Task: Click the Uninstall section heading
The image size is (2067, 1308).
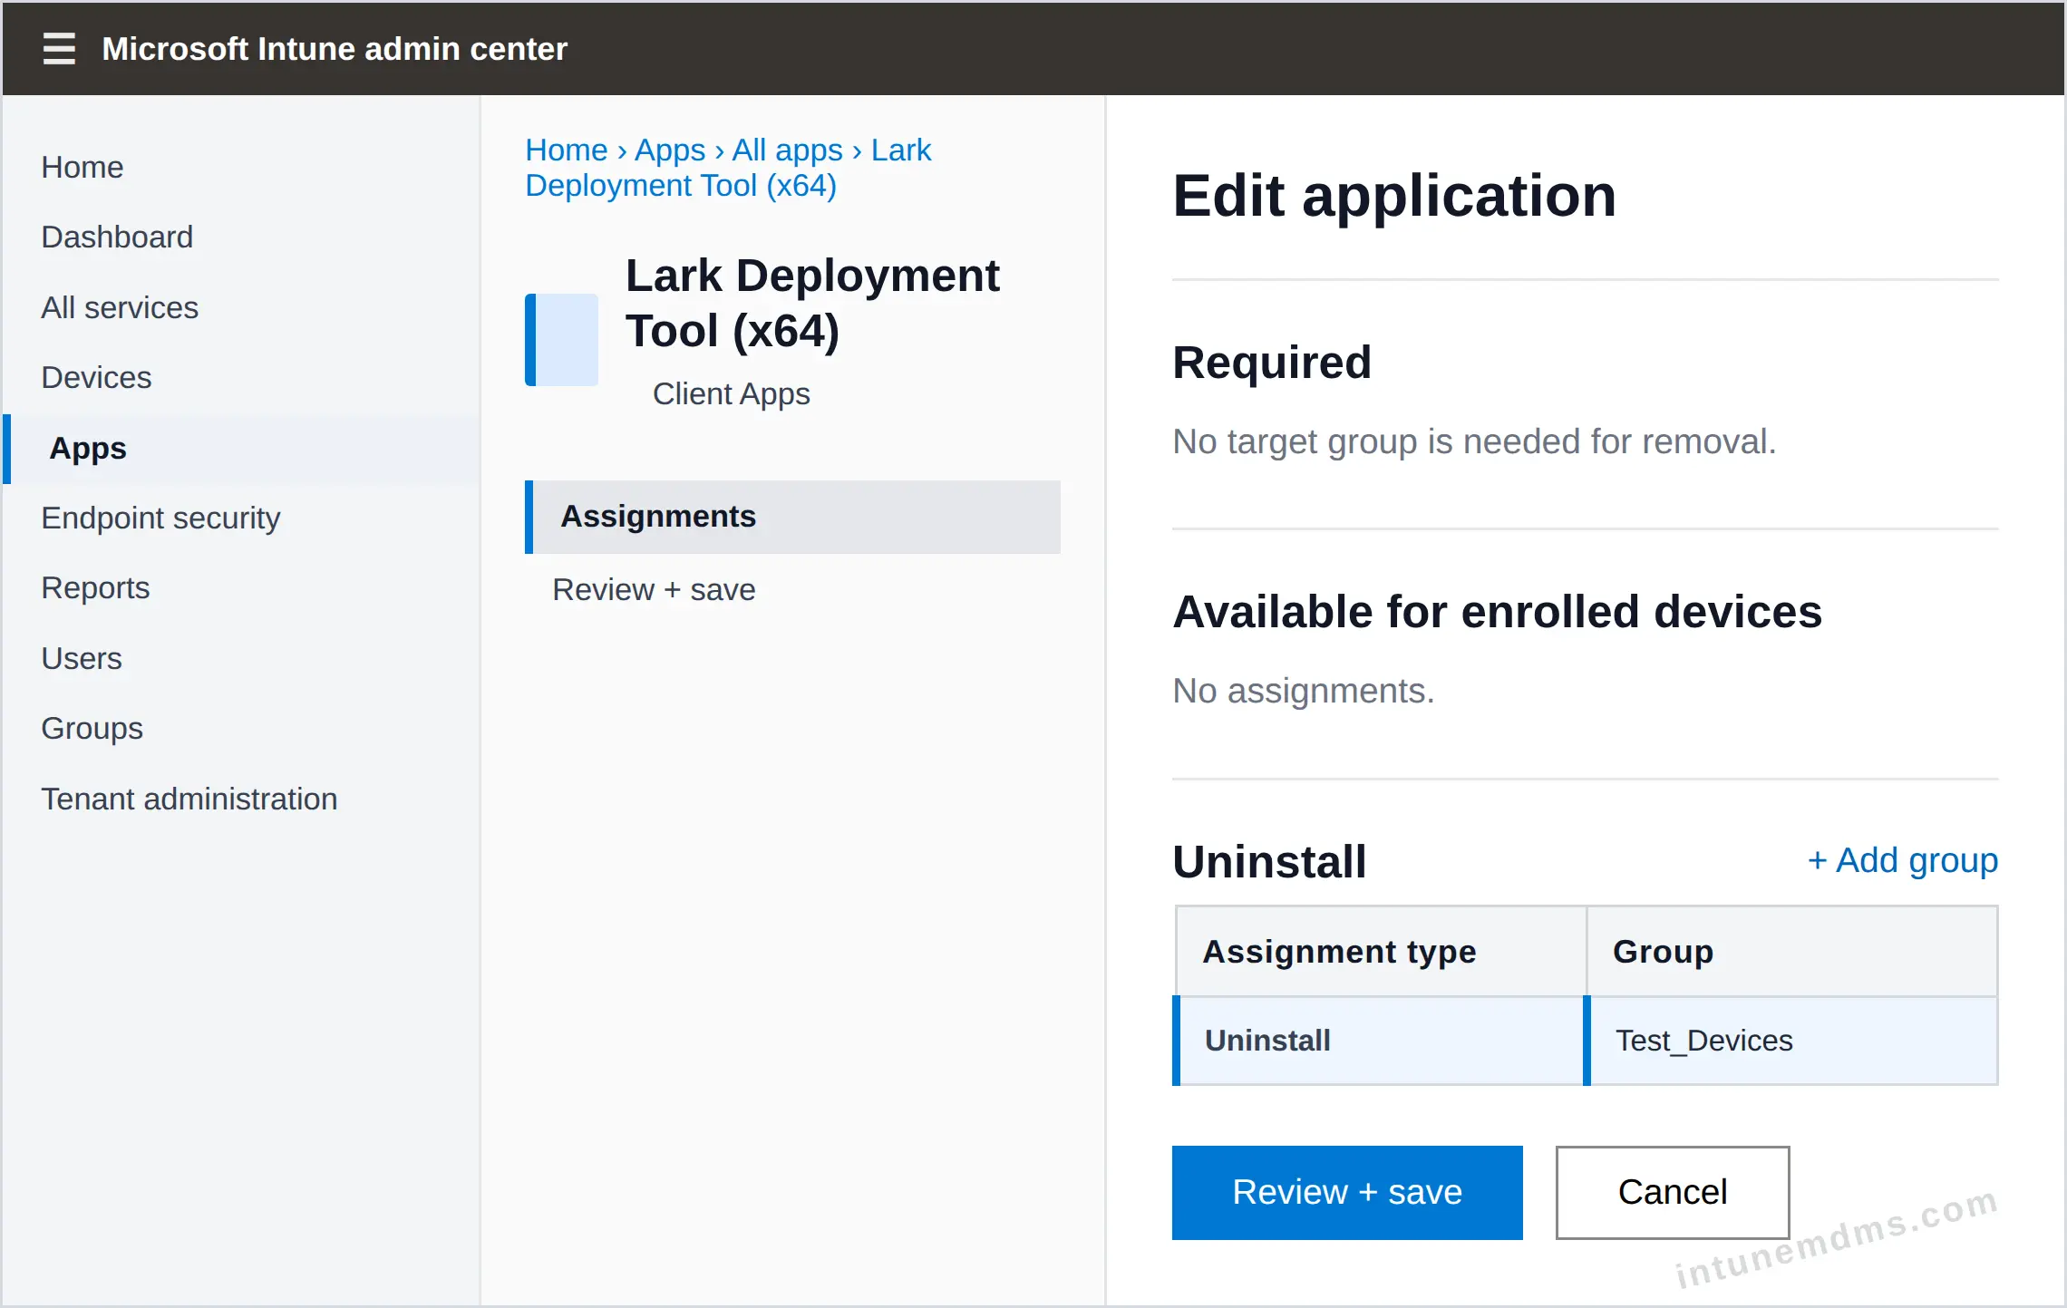Action: coord(1269,861)
